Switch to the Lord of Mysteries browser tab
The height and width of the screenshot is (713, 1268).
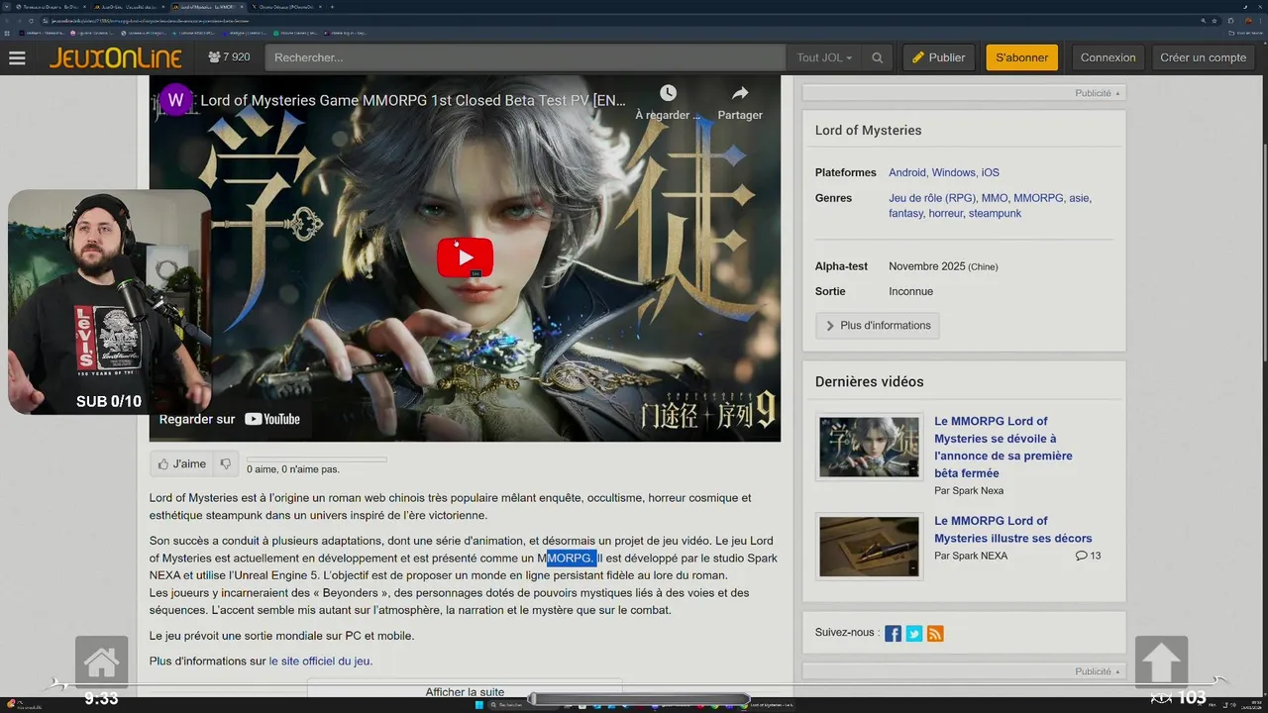tap(210, 6)
